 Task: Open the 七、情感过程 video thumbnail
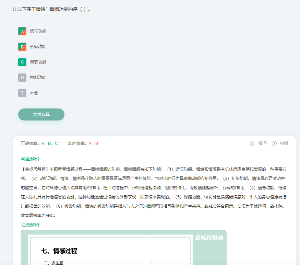point(123,248)
